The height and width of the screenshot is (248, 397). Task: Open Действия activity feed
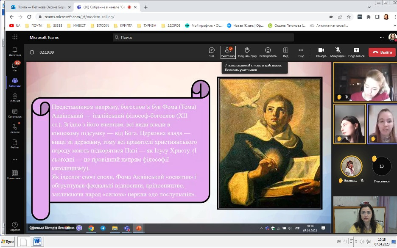[x=15, y=52]
